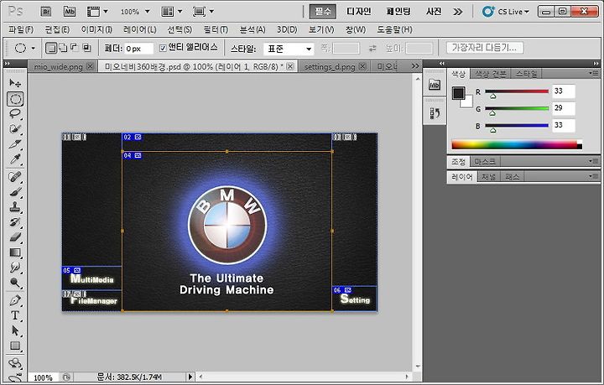This screenshot has width=604, height=385.
Task: Select the 3D Rotate tool
Action: (15, 363)
